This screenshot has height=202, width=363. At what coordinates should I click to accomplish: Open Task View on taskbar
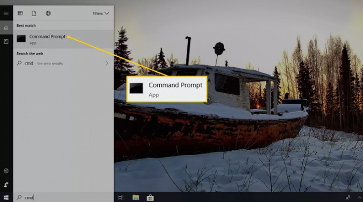coord(121,198)
